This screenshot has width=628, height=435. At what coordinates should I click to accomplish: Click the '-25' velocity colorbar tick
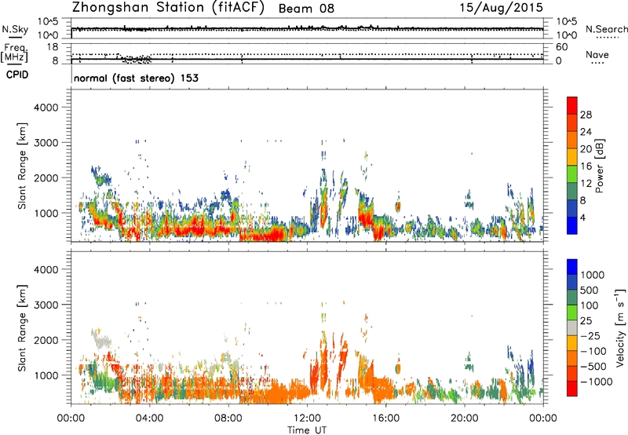590,335
